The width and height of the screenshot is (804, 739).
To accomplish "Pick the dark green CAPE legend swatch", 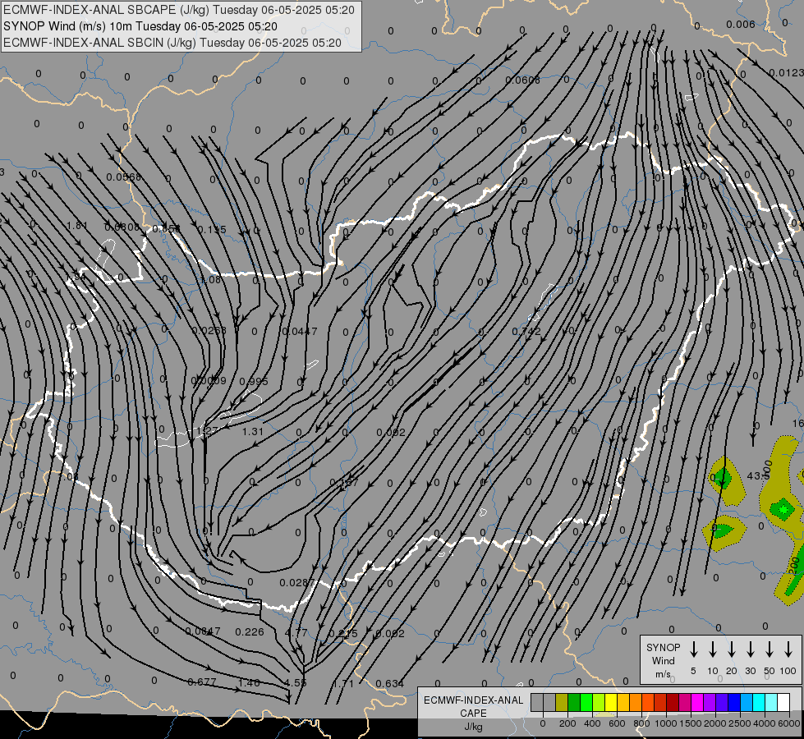I will (x=574, y=703).
